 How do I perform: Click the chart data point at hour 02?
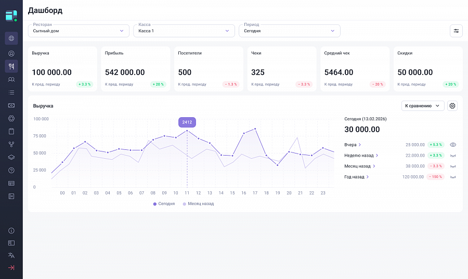[85, 142]
